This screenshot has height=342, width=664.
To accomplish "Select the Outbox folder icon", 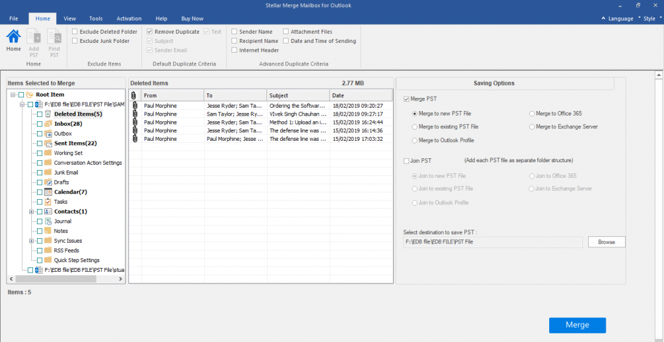I will click(x=48, y=134).
